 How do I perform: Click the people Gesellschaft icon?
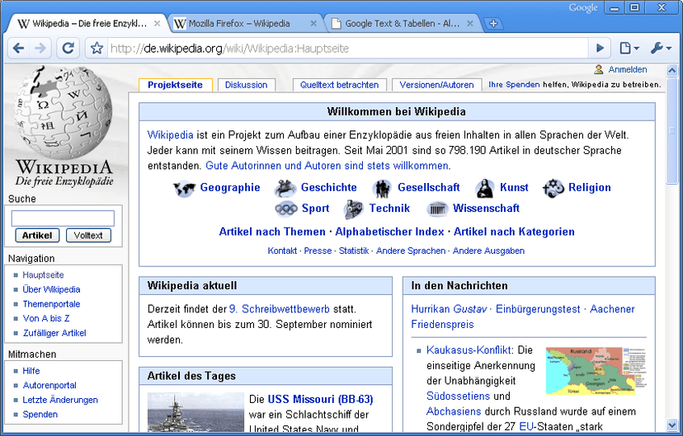pyautogui.click(x=382, y=189)
